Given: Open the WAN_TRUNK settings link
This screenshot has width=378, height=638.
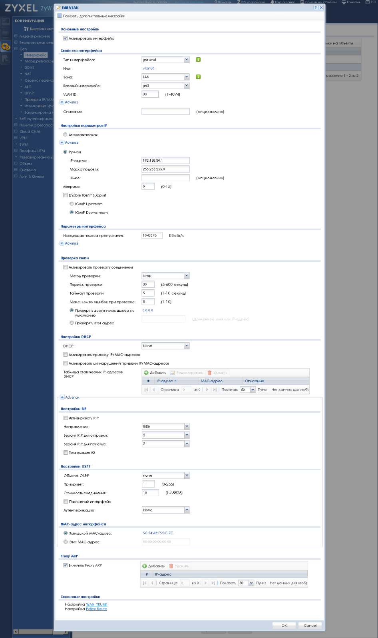Looking at the screenshot, I should (97, 604).
